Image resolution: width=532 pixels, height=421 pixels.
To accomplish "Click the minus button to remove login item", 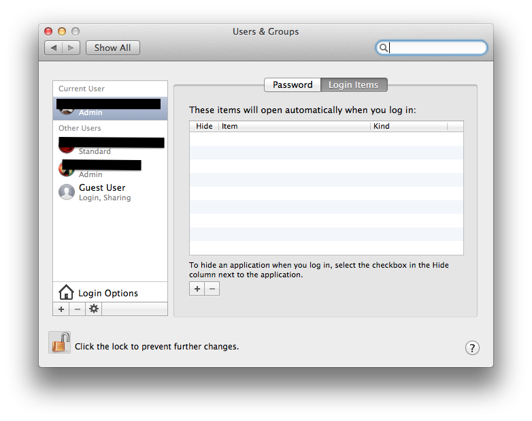I will (212, 289).
